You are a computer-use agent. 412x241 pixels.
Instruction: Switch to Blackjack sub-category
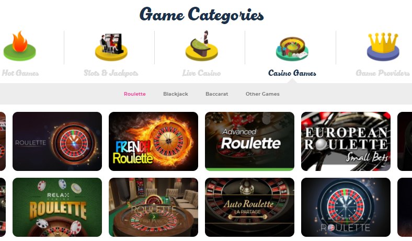point(176,94)
